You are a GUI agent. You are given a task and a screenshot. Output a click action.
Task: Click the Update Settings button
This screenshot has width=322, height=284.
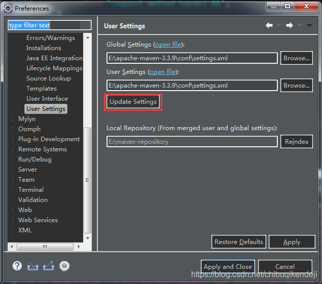[133, 102]
